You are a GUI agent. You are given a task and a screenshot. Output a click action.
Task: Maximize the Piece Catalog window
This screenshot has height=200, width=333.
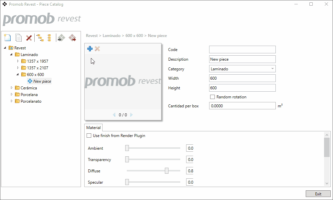click(311, 4)
